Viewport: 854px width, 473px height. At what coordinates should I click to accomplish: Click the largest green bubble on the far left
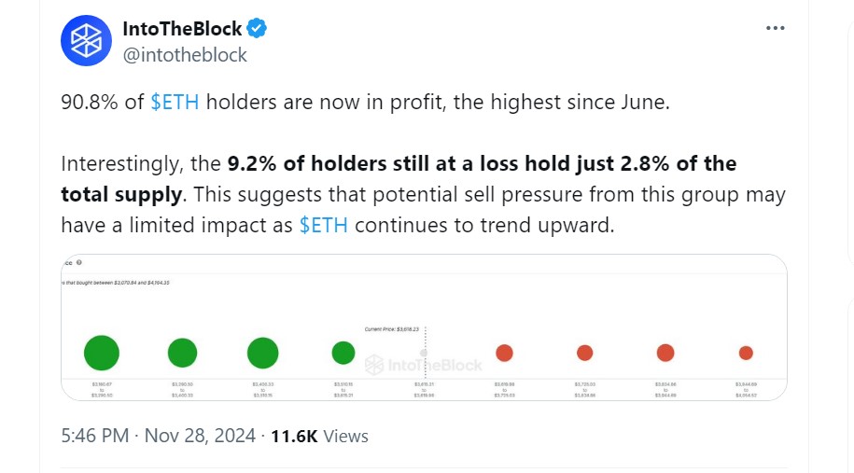[102, 353]
